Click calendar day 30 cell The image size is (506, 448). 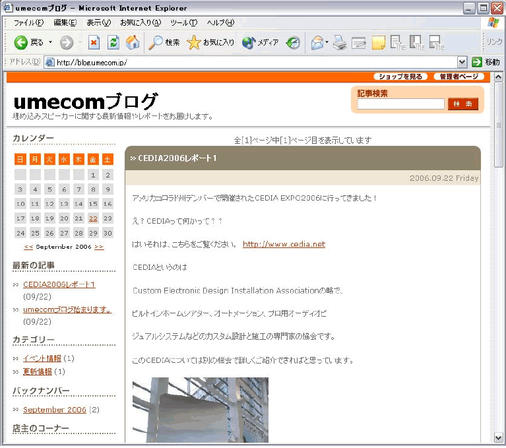[108, 233]
